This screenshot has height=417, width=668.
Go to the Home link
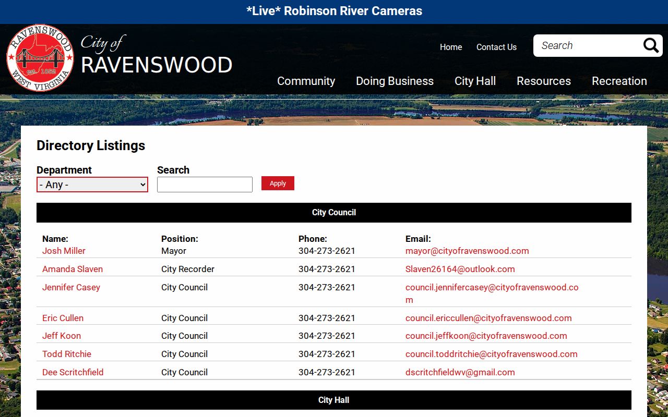pos(451,47)
